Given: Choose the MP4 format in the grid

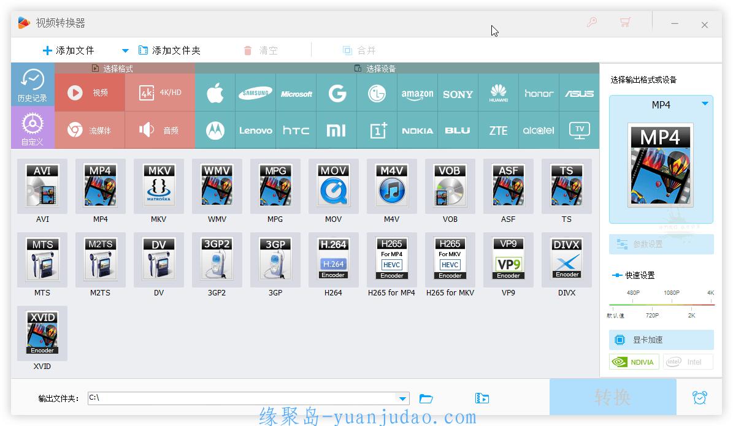Looking at the screenshot, I should click(100, 186).
